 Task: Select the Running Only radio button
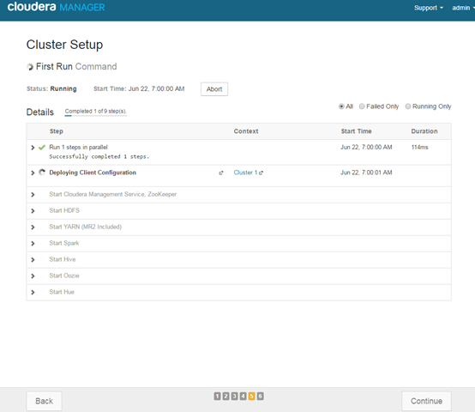(x=408, y=106)
